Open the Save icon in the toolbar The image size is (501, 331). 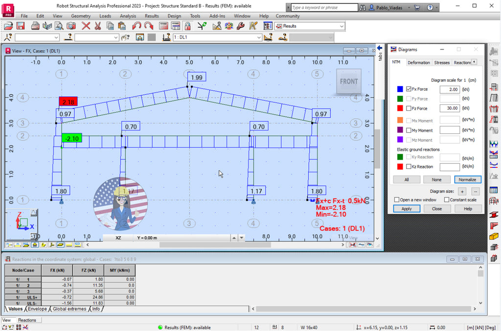pos(21,25)
